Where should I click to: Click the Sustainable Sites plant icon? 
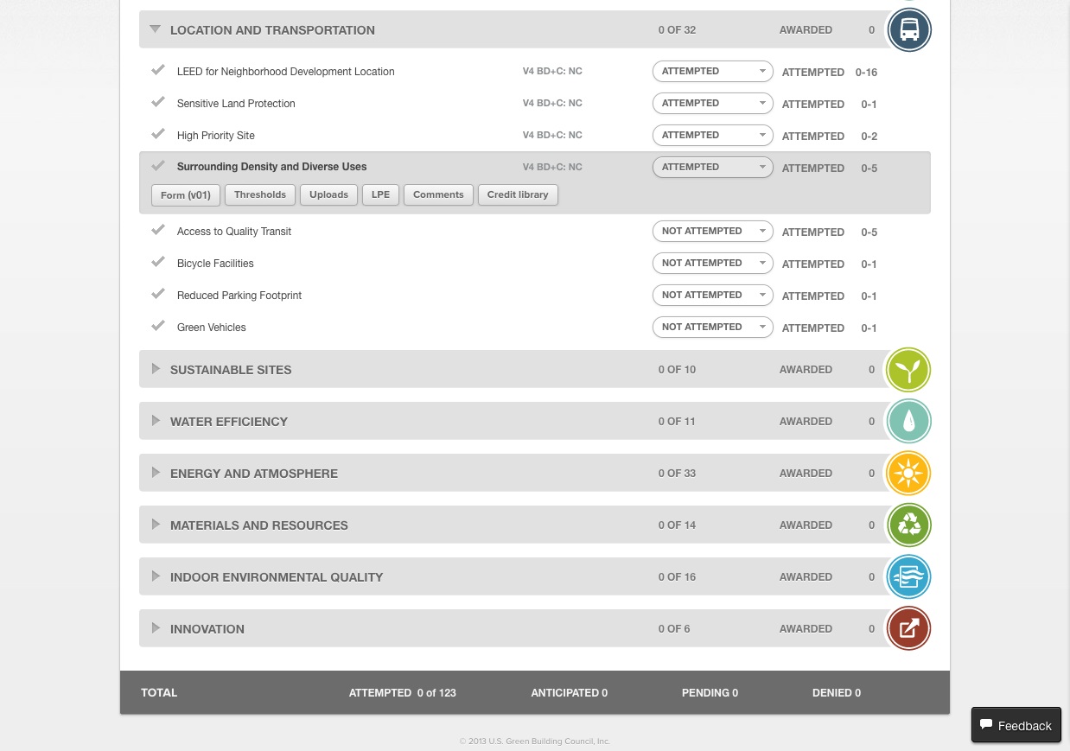tap(908, 370)
